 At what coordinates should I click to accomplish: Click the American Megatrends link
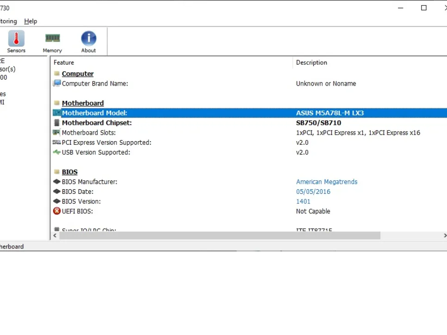point(327,182)
